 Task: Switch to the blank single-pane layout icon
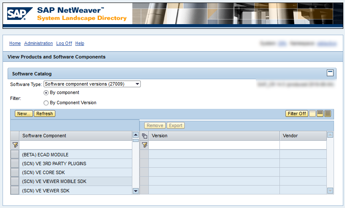(312, 114)
